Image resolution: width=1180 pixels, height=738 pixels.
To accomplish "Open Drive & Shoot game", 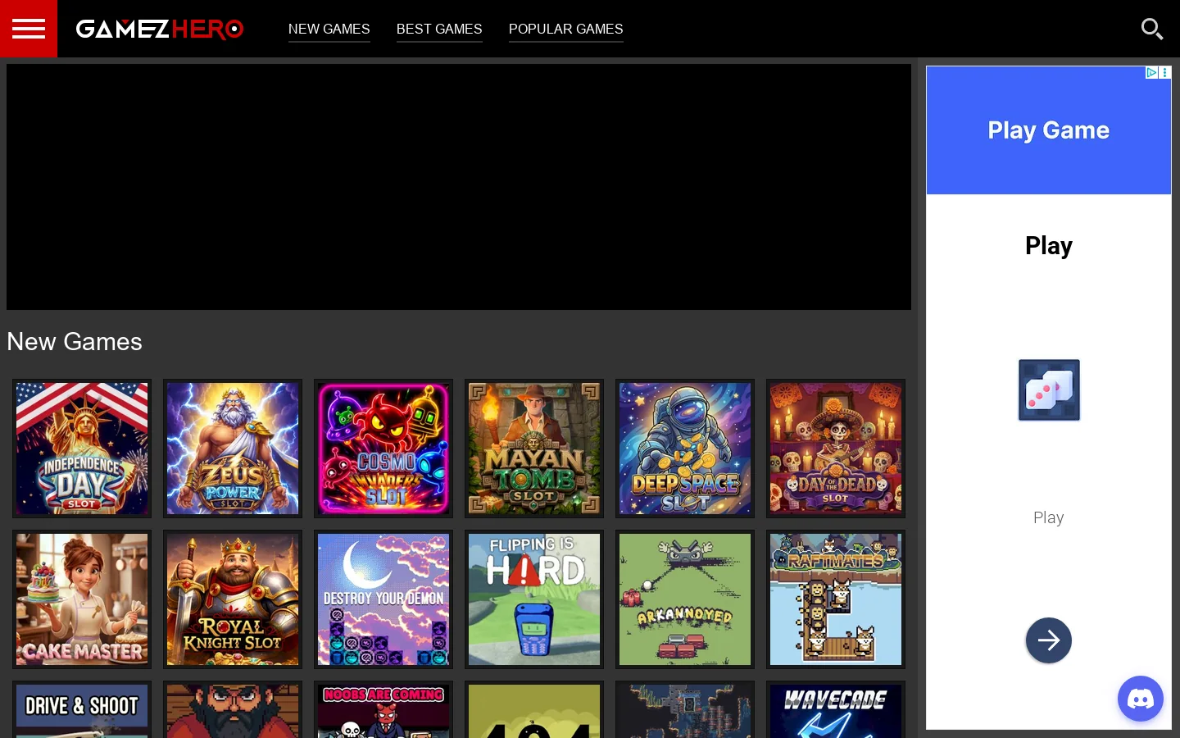I will click(x=82, y=710).
